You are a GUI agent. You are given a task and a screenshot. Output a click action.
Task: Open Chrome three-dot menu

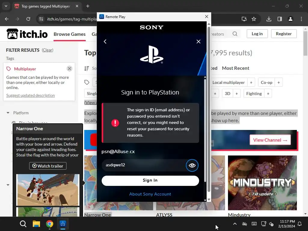[301, 19]
